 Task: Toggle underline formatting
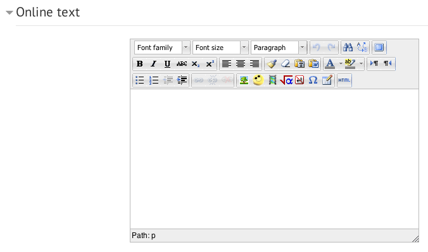167,64
